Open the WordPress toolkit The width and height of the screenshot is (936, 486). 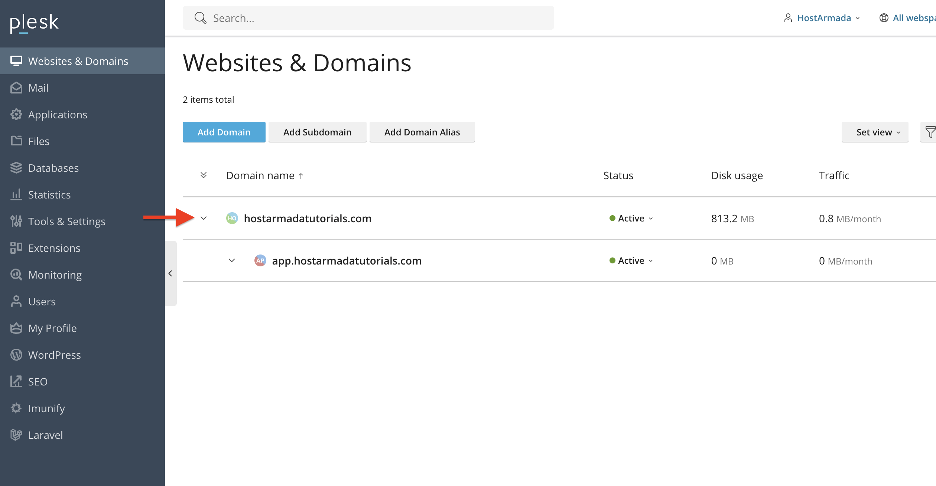click(x=54, y=355)
